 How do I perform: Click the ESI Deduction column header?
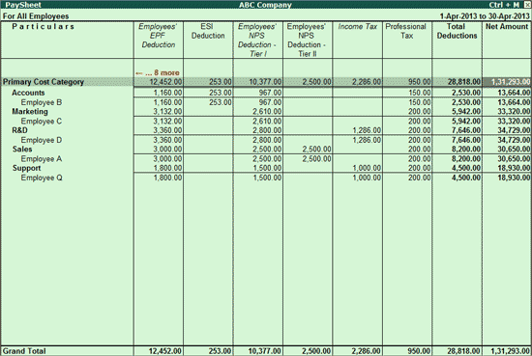click(x=208, y=31)
